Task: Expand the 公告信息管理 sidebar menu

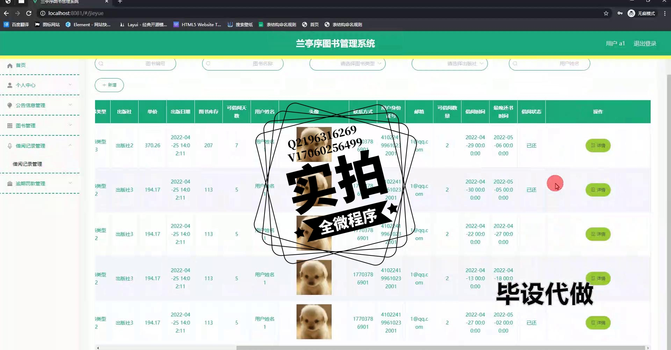Action: (x=40, y=105)
